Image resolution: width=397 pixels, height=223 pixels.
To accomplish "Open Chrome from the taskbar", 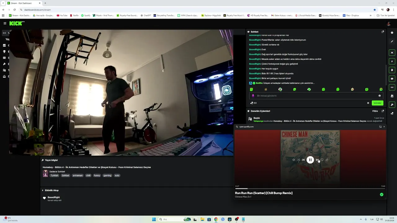I will click(216, 219).
